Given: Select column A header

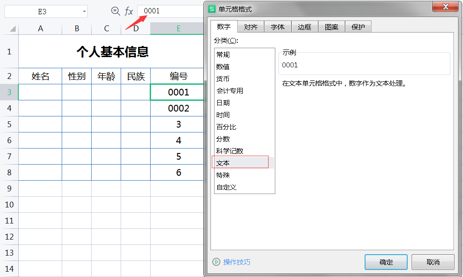Looking at the screenshot, I should point(41,29).
